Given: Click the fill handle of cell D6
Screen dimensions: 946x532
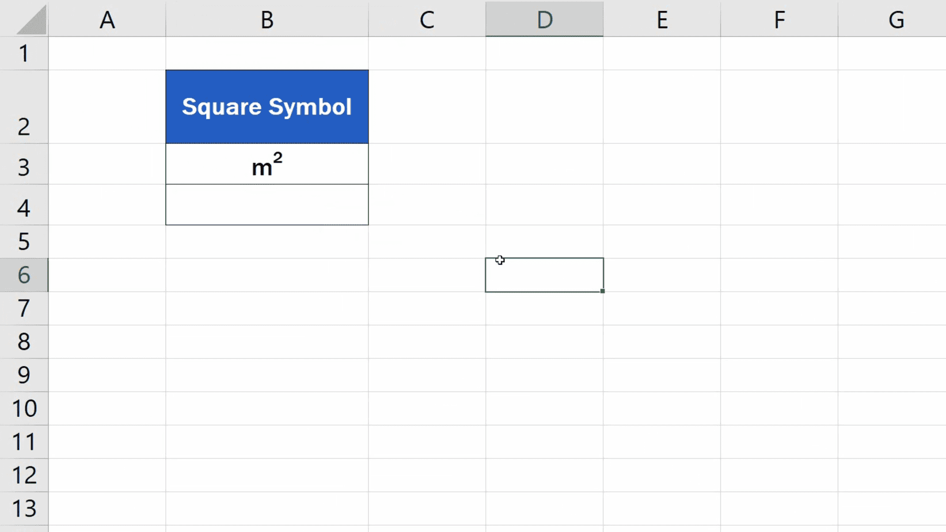Looking at the screenshot, I should pos(602,292).
